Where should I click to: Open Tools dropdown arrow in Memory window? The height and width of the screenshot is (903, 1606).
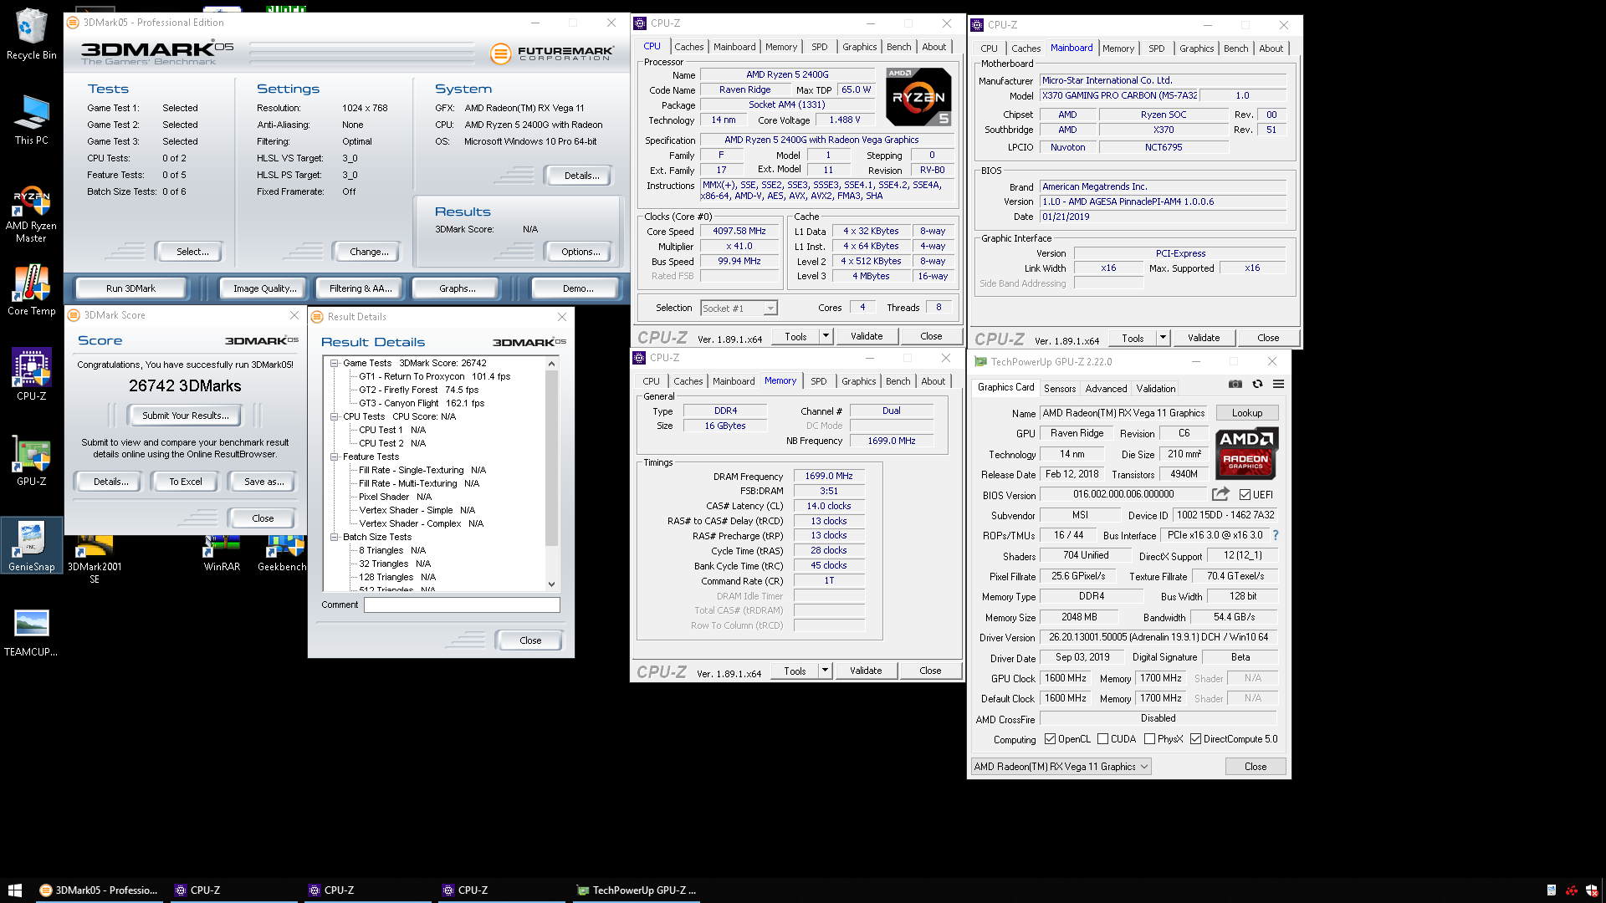(x=825, y=671)
